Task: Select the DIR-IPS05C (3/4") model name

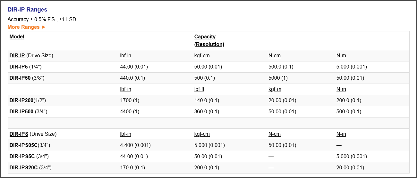Action: 30,145
